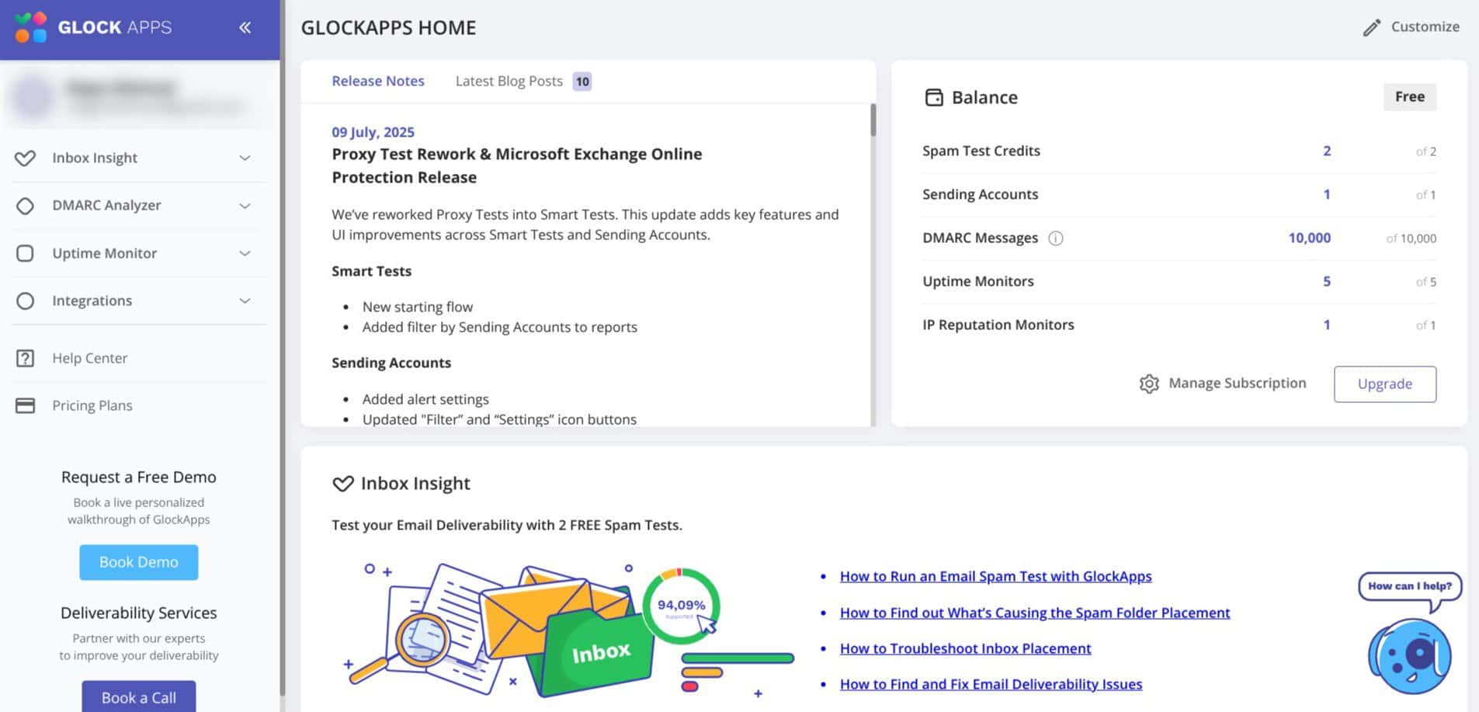Viewport: 1479px width, 712px height.
Task: Click the Uptime Monitor sidebar icon
Action: 25,254
